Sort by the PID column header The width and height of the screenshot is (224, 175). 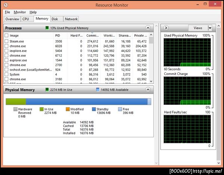tap(57, 35)
